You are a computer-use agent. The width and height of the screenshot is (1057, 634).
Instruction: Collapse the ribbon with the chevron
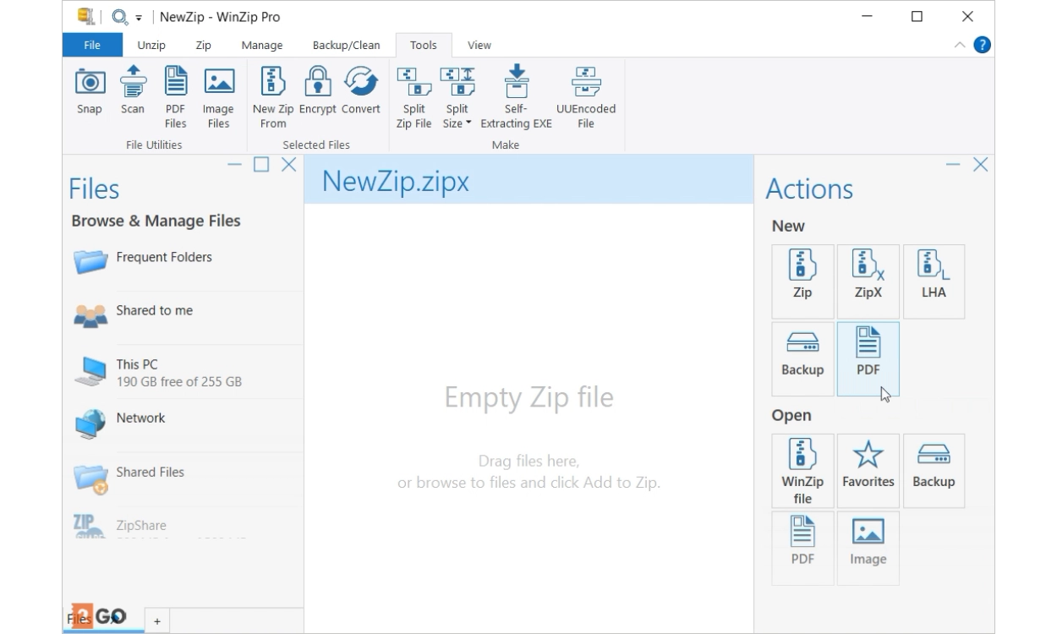[959, 45]
